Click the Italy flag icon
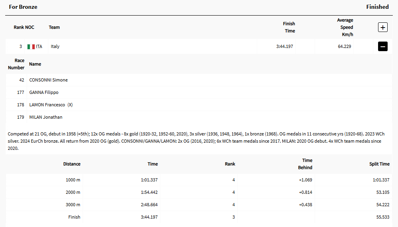The image size is (398, 227). [x=31, y=47]
